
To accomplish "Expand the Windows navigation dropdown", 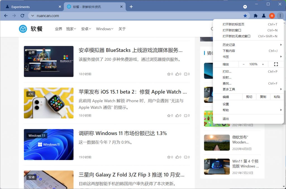I will [x=104, y=29].
